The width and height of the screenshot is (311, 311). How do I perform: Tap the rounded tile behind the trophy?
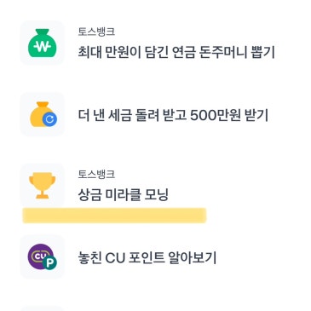[43, 185]
